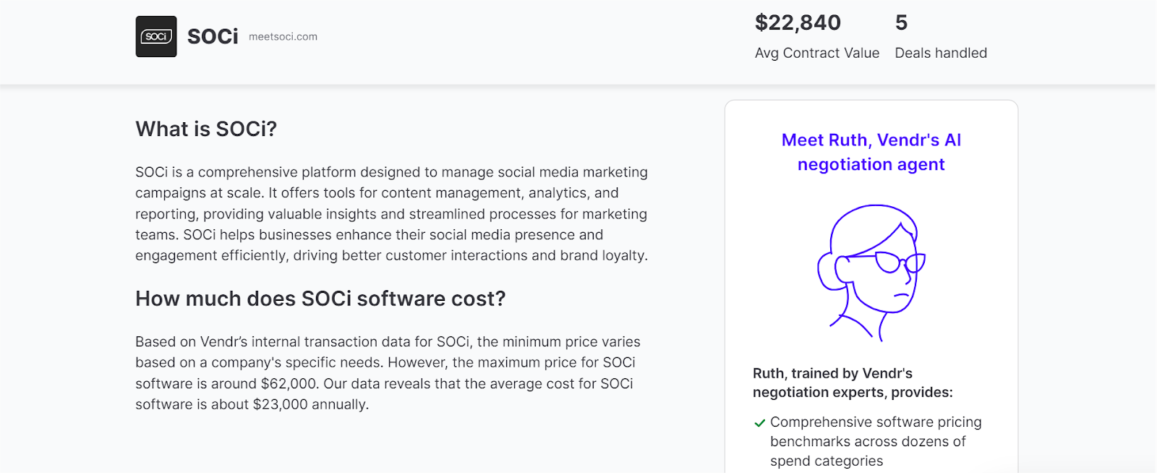1157x473 pixels.
Task: Click the Avg Contract Value label
Action: tap(817, 53)
